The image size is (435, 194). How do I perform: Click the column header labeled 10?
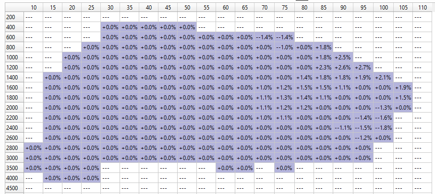(x=34, y=8)
